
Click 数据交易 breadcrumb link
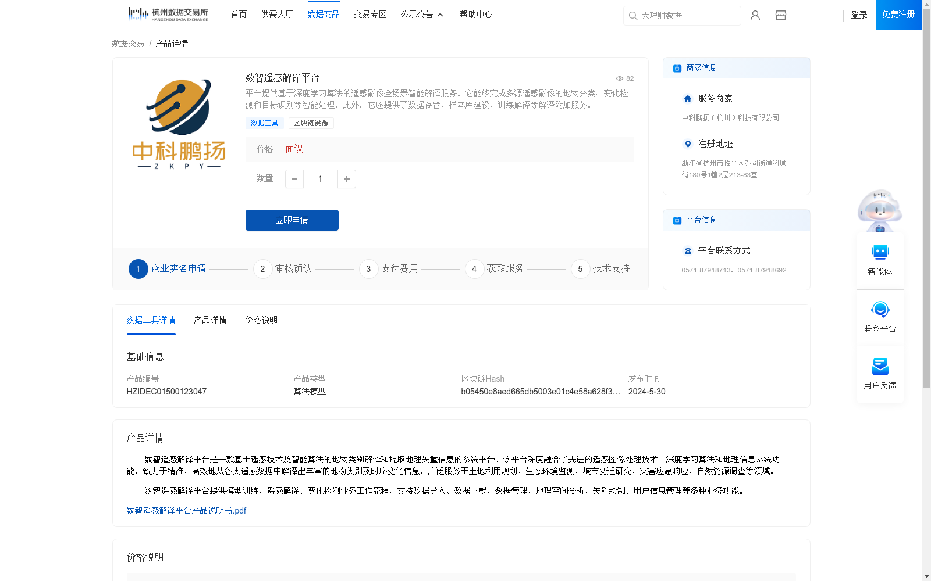pyautogui.click(x=128, y=44)
